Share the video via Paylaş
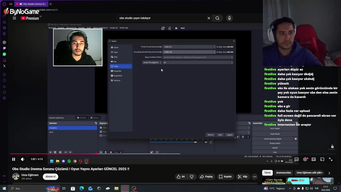341x192 pixels. tap(206, 177)
